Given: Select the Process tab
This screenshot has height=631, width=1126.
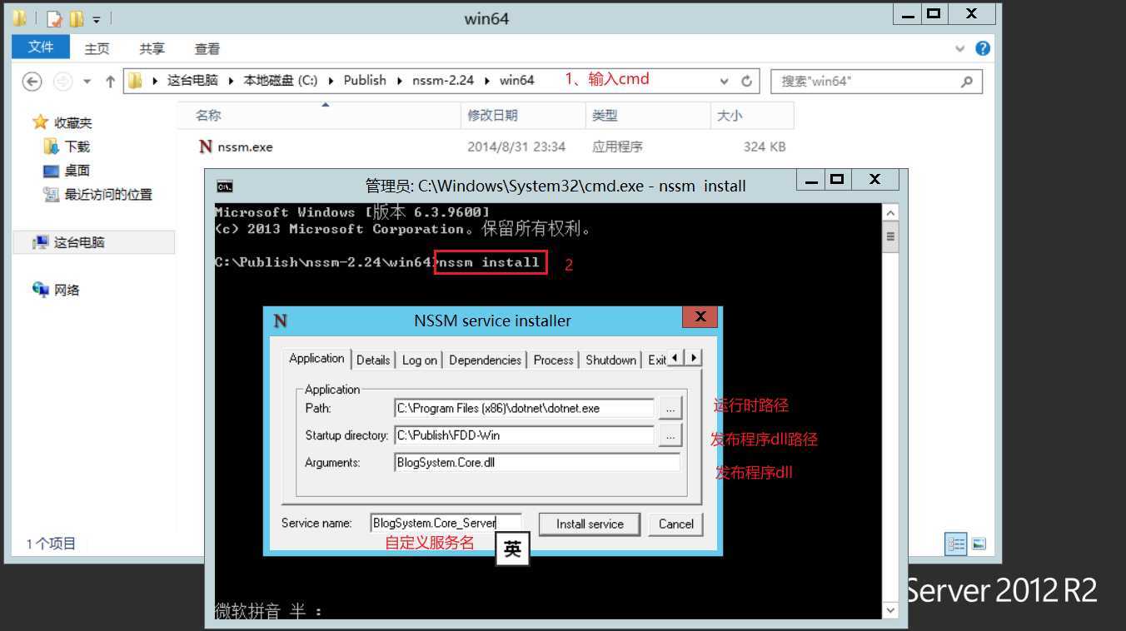Looking at the screenshot, I should point(554,360).
